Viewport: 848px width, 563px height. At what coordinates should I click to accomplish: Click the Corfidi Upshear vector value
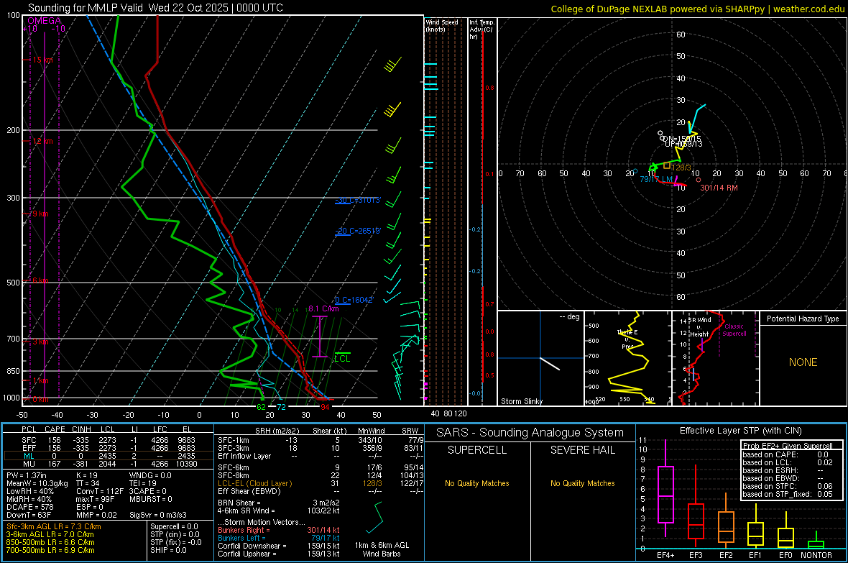(279, 554)
